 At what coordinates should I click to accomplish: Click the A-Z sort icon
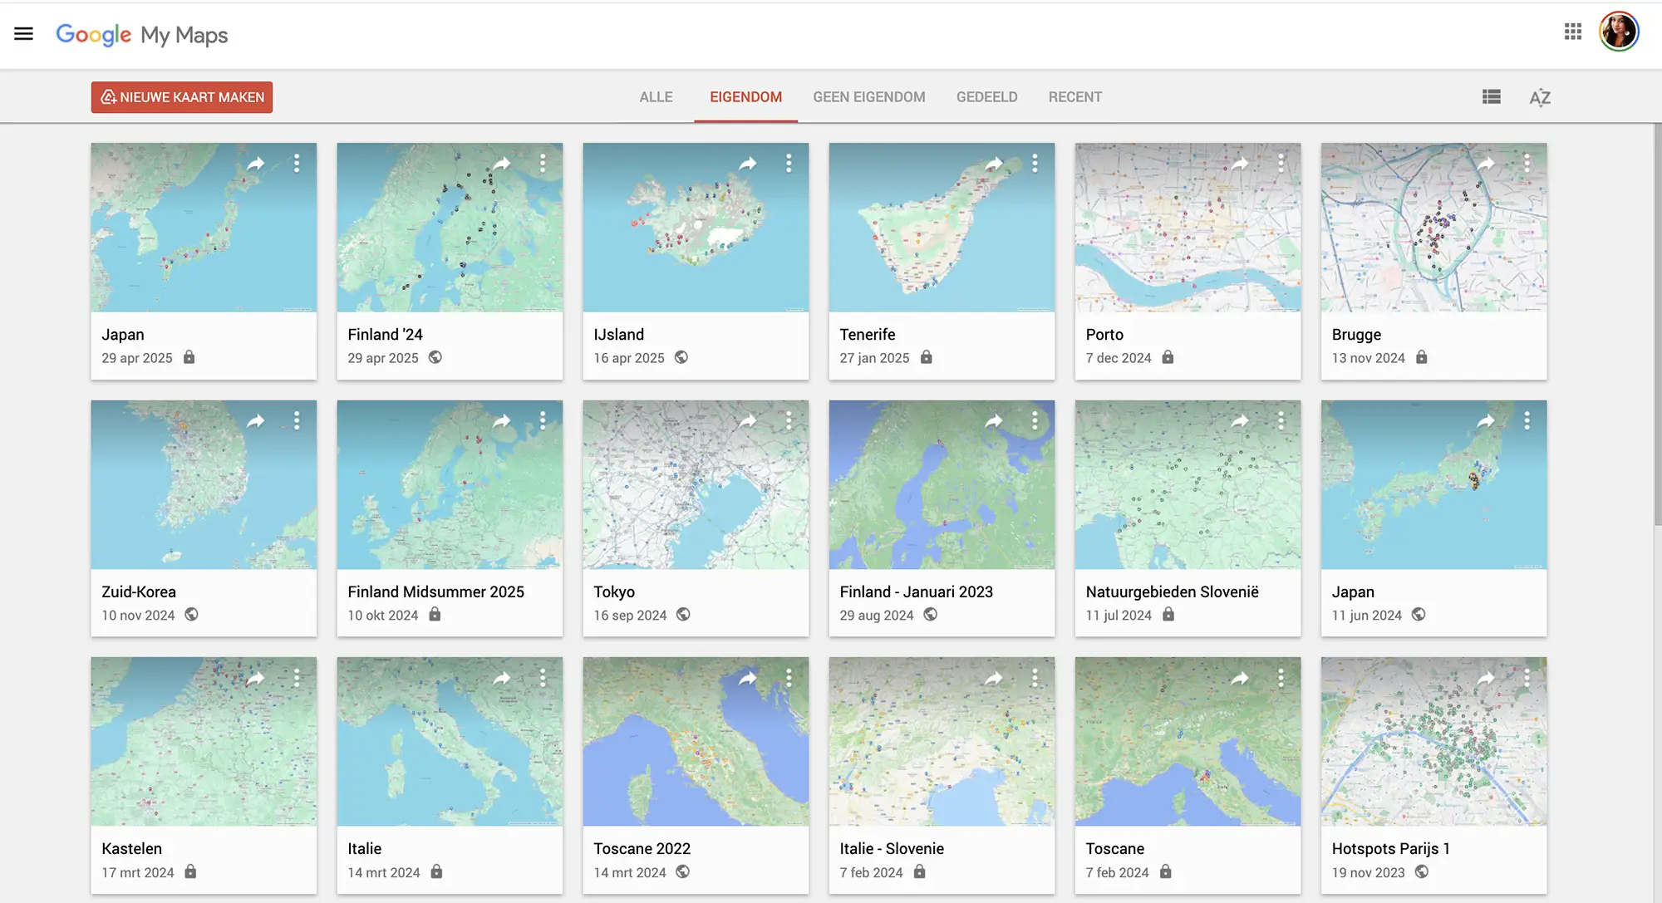pos(1540,97)
